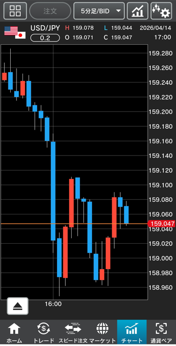Screen dimensions: 176x346
Task: Select the 159.200 price axis label
Action: click(x=160, y=112)
